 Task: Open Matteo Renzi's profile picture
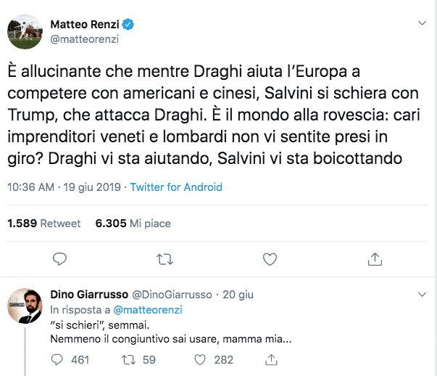click(x=24, y=31)
